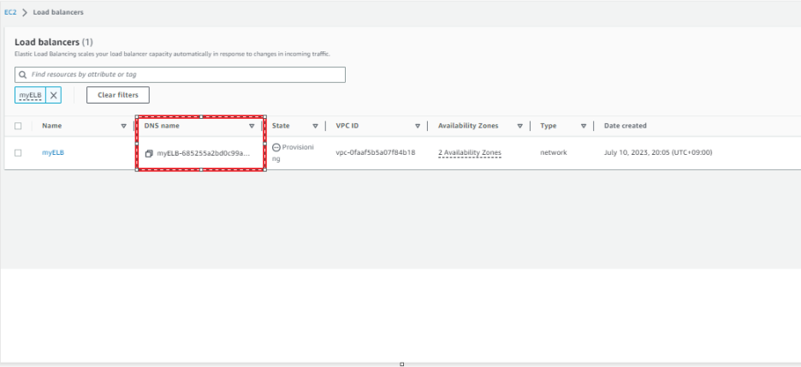This screenshot has height=367, width=801.
Task: Click the Clear filters button
Action: point(118,95)
